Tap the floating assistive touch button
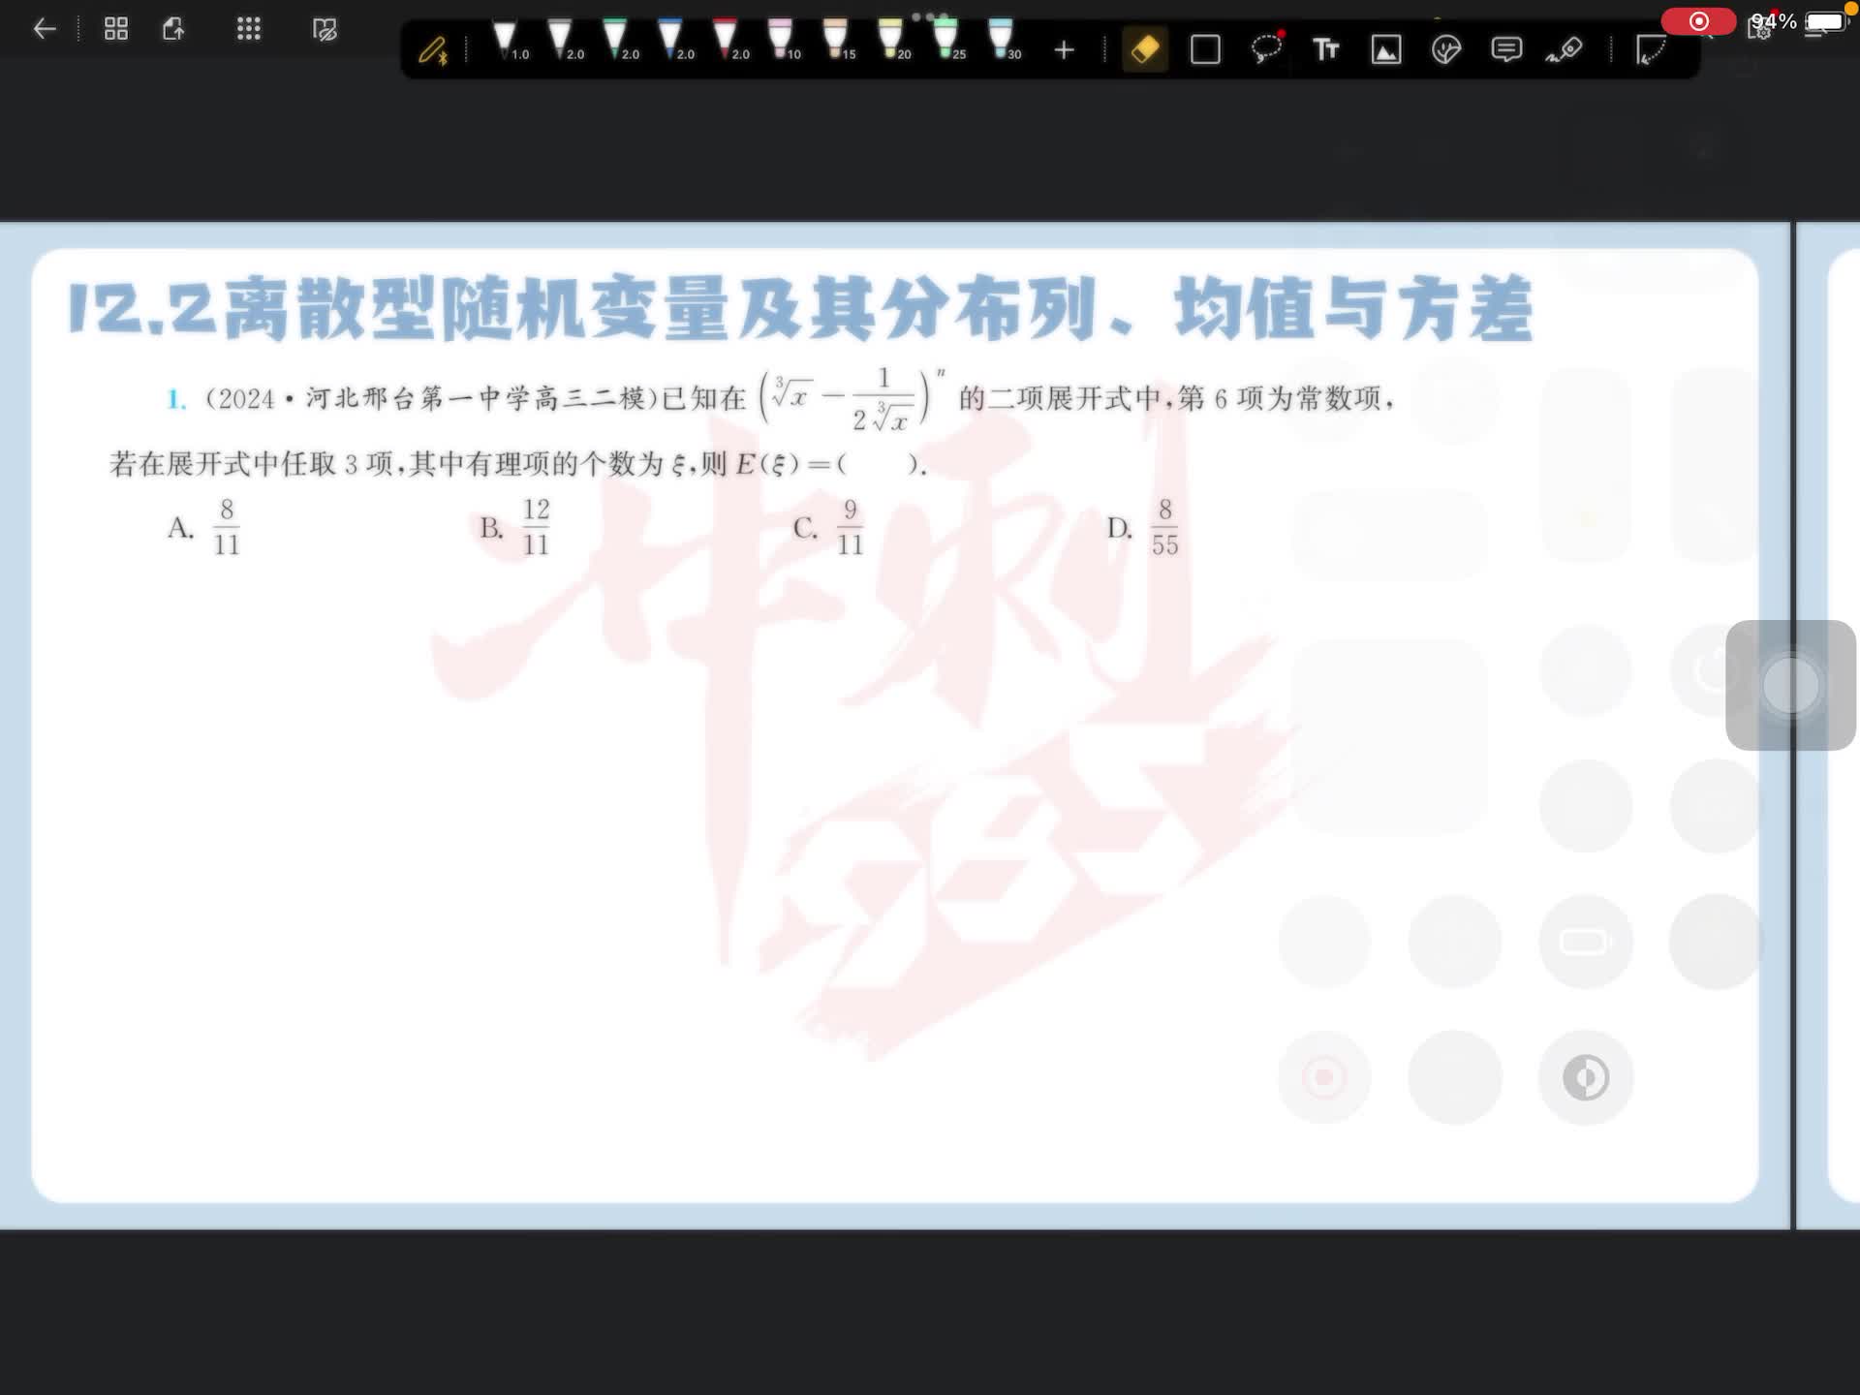 1790,685
